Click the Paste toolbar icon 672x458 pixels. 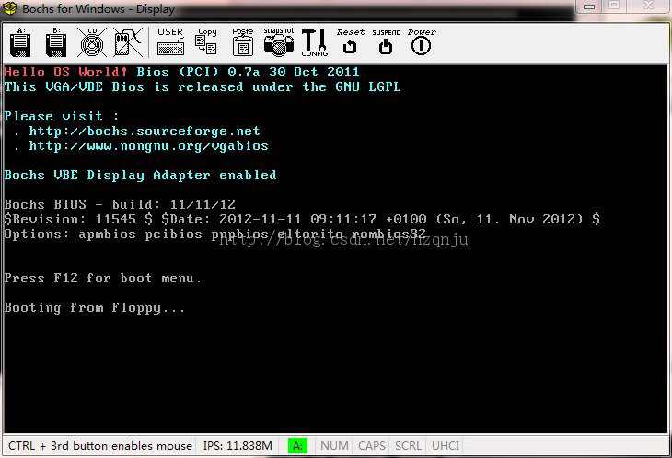(242, 41)
